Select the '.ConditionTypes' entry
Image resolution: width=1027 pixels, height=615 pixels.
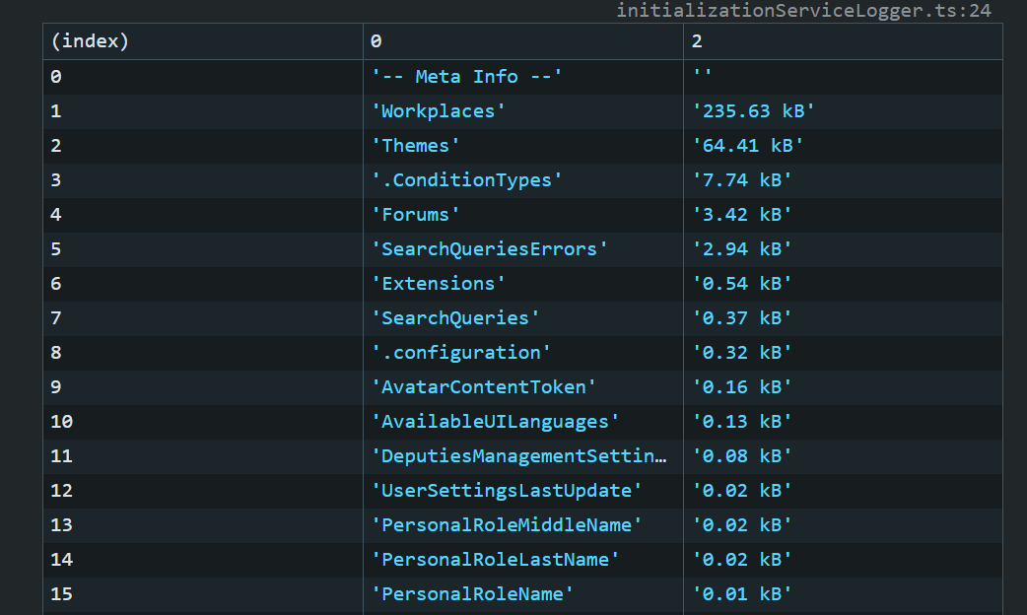click(x=466, y=180)
